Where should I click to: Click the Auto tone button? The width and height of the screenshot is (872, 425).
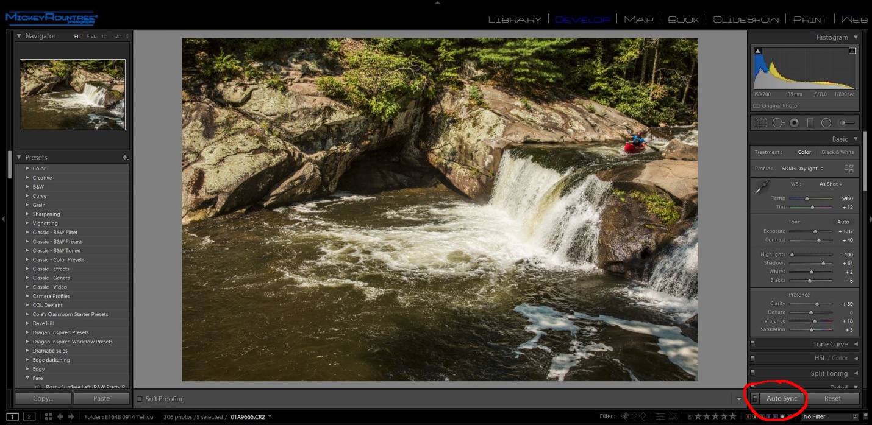click(x=843, y=222)
